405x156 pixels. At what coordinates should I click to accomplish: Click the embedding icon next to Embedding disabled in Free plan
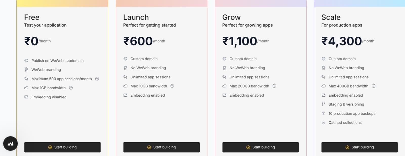pos(26,97)
